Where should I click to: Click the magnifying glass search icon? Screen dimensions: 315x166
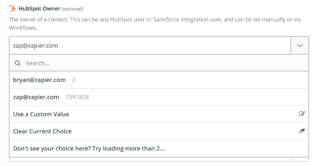click(18, 64)
